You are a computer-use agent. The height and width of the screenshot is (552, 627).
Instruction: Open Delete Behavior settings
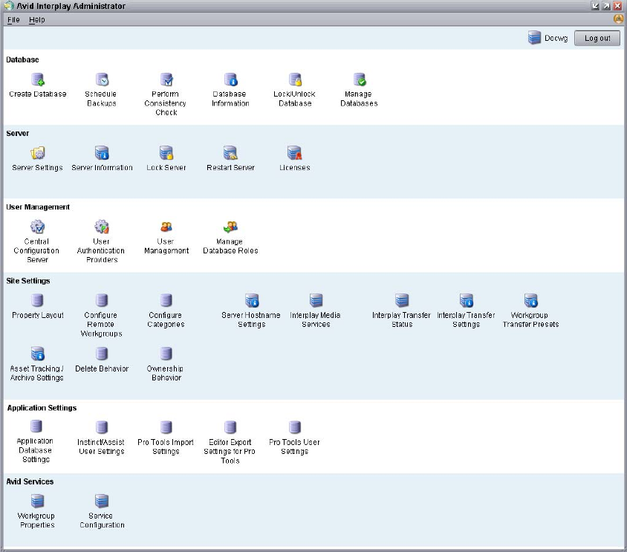point(102,354)
